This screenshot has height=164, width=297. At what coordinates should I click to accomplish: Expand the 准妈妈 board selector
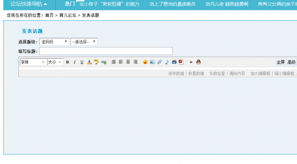tap(54, 42)
